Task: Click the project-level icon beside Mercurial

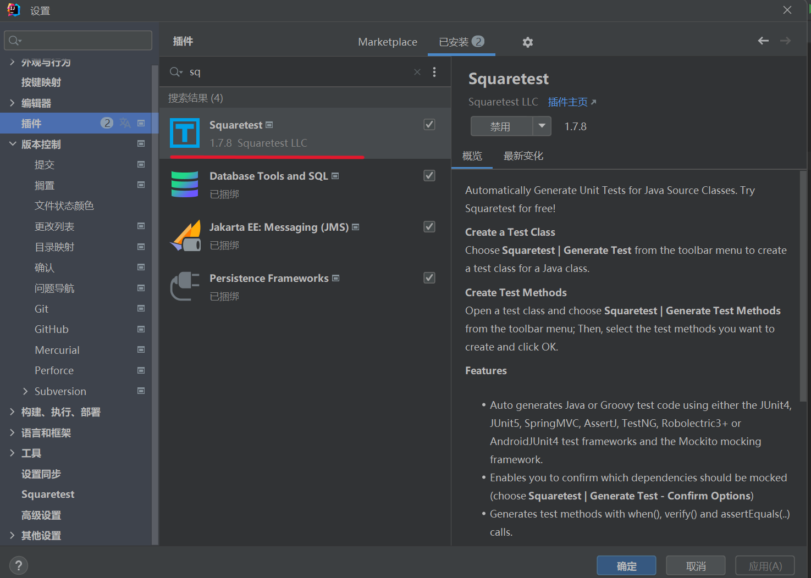Action: coord(141,349)
